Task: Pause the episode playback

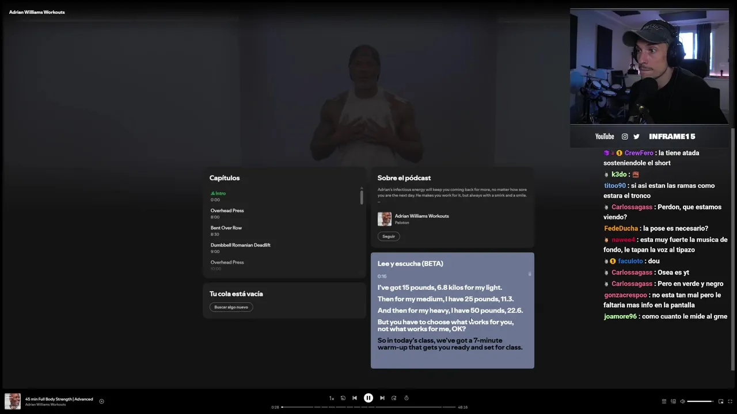Action: [x=368, y=398]
